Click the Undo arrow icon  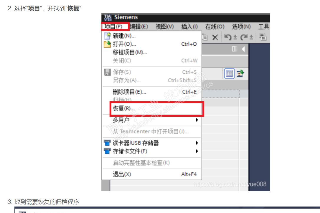228,37
